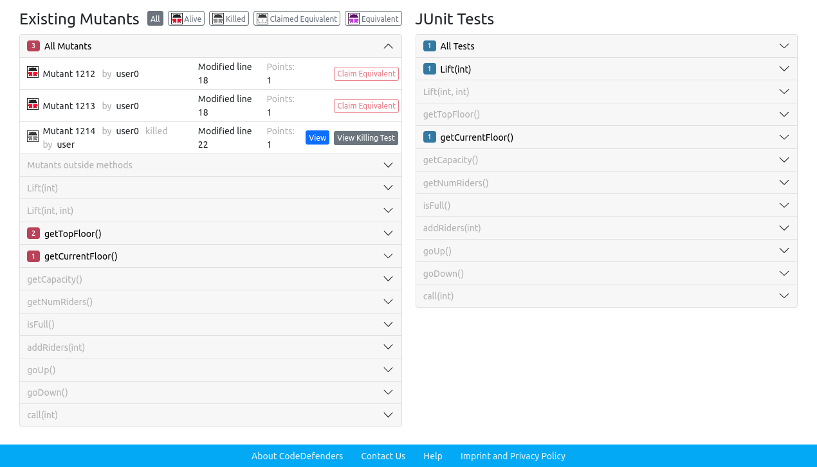Click the alive mutant icon for Mutant 1213
This screenshot has height=467, width=817.
[33, 104]
